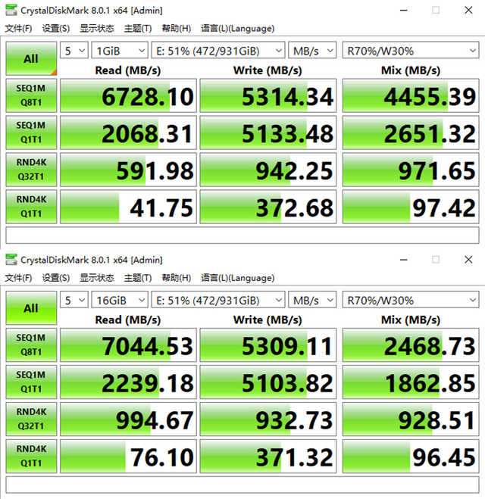Start SEQ1M Q1T1 test in 1GiB window
This screenshot has height=499, width=485.
tap(31, 133)
